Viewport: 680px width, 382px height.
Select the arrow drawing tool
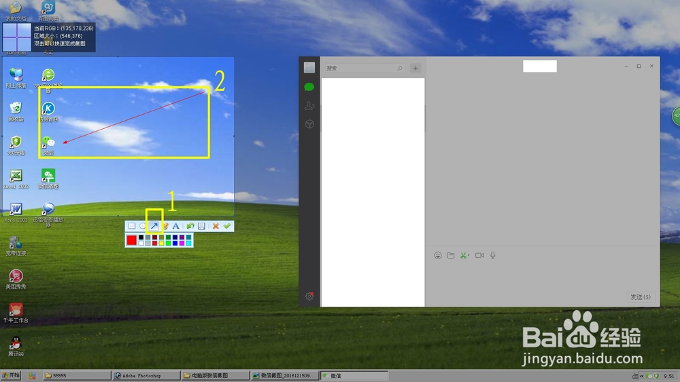point(154,226)
